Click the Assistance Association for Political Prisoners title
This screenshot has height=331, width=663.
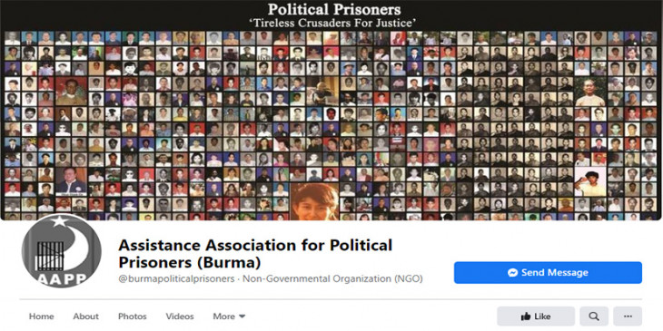tap(255, 253)
